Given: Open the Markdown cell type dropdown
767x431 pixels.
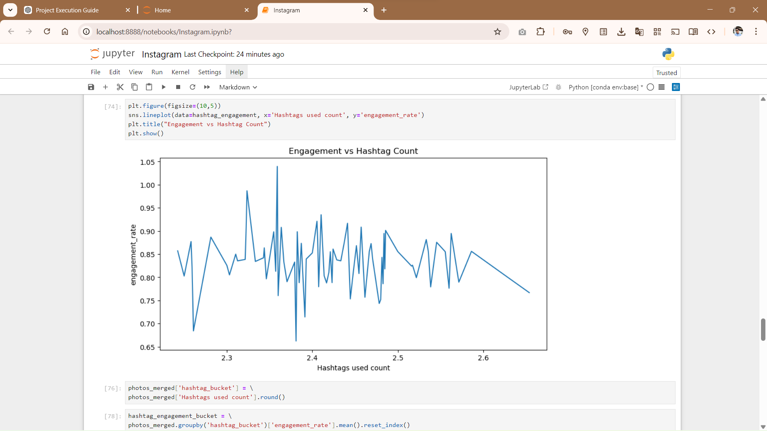Looking at the screenshot, I should point(238,87).
